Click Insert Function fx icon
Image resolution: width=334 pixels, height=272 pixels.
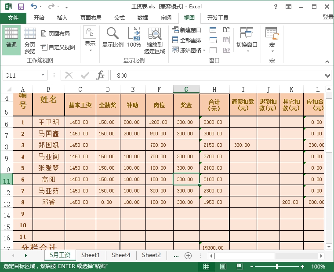(100, 75)
